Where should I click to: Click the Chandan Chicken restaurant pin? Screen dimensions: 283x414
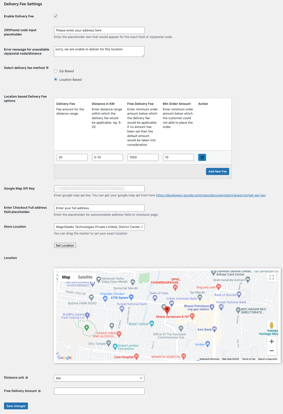coord(105,299)
